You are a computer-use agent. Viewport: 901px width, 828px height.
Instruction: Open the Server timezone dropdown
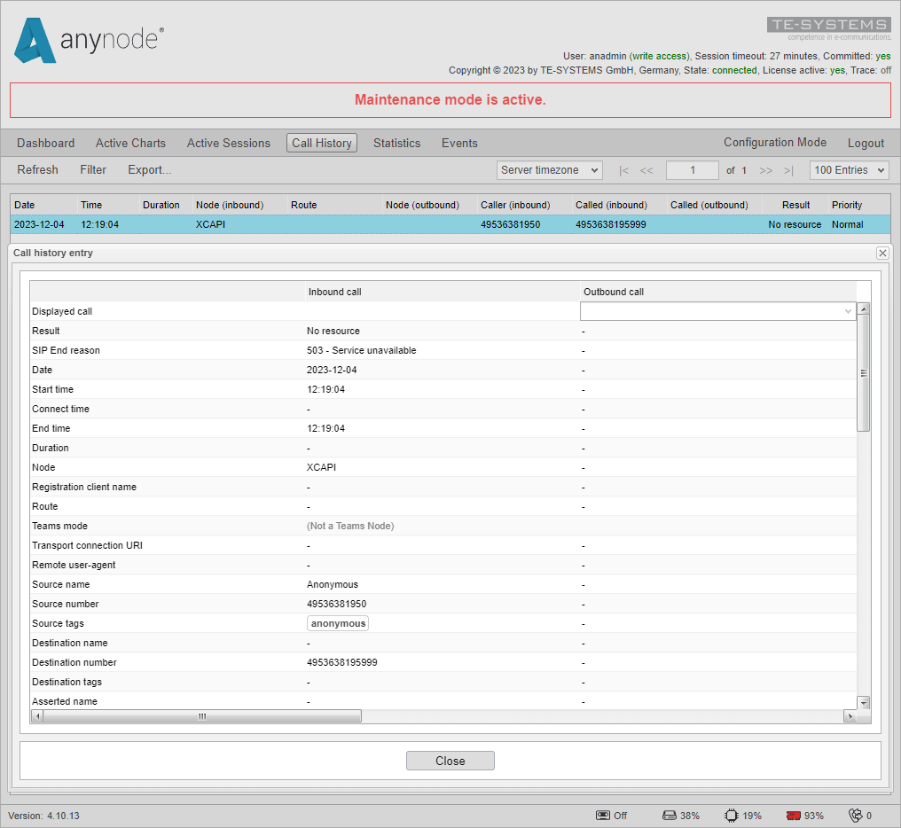pyautogui.click(x=549, y=170)
